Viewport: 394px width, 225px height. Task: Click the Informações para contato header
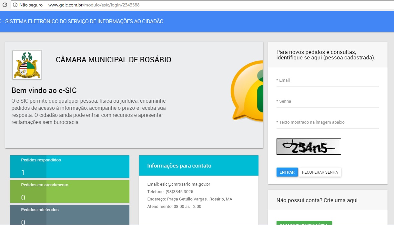pyautogui.click(x=179, y=166)
